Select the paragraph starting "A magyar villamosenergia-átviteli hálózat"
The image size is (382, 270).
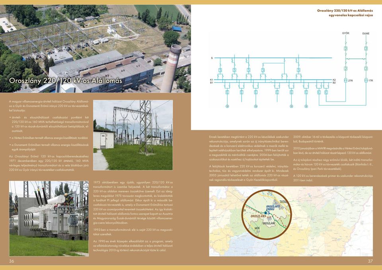click(49, 106)
